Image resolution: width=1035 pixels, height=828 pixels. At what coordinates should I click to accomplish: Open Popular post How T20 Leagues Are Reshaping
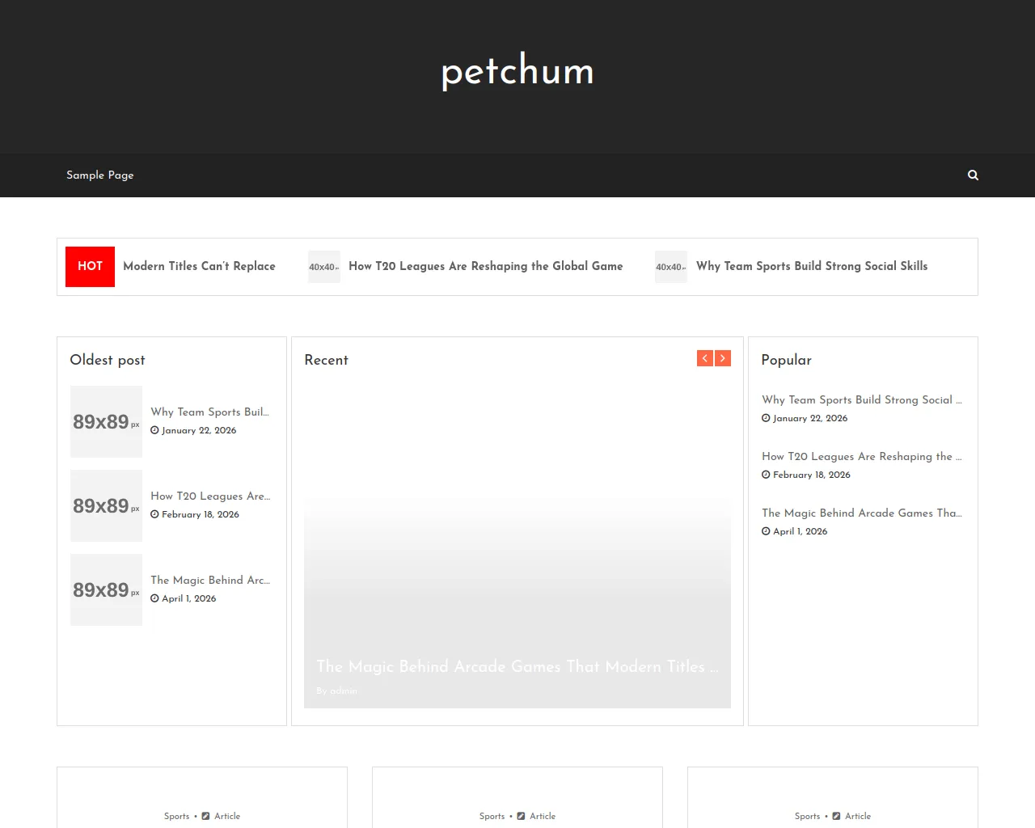click(861, 456)
